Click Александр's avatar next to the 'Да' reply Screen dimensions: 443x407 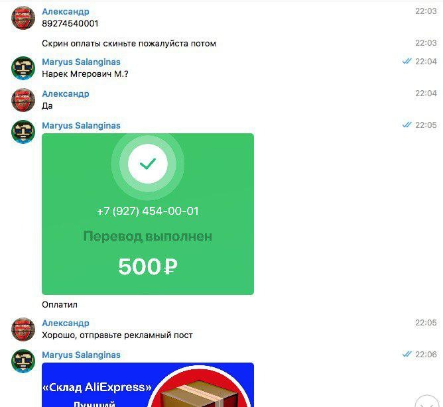(x=23, y=100)
